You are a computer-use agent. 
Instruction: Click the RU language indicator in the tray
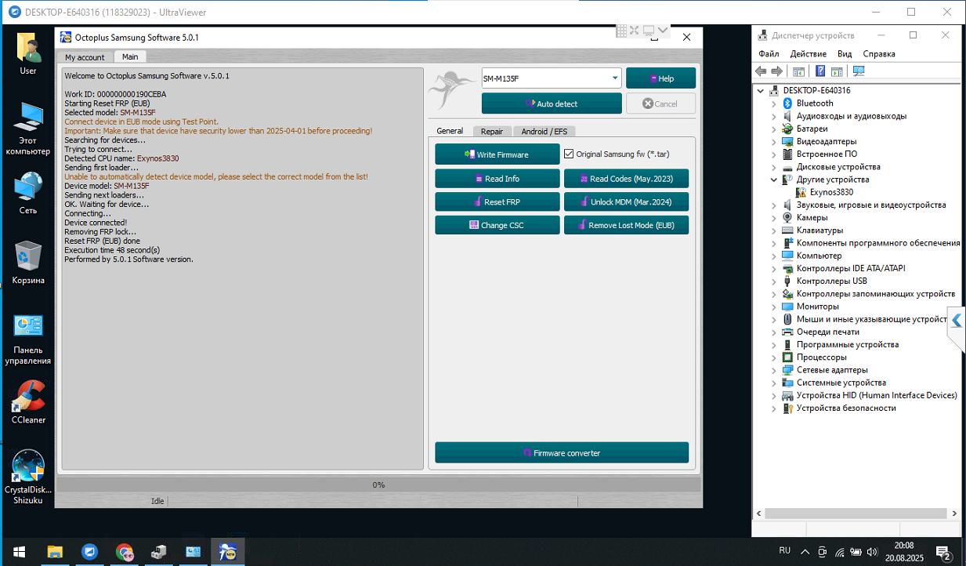coord(784,551)
